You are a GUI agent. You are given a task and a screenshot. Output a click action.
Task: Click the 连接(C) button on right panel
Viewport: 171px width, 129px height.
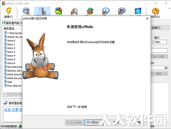[160, 28]
